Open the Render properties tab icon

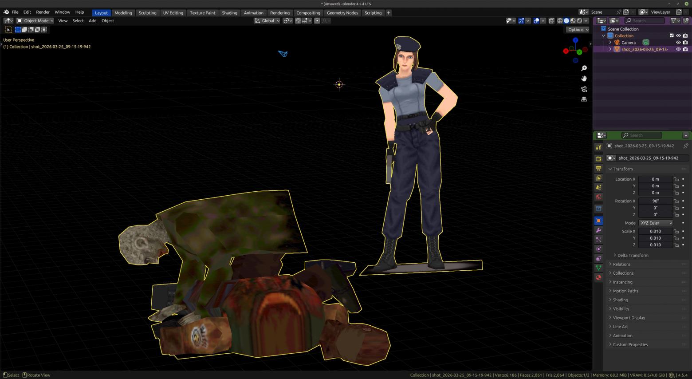point(598,159)
